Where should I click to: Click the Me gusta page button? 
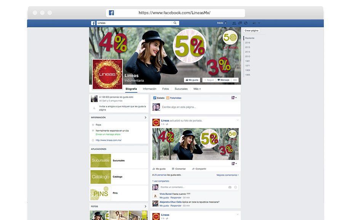point(192,80)
